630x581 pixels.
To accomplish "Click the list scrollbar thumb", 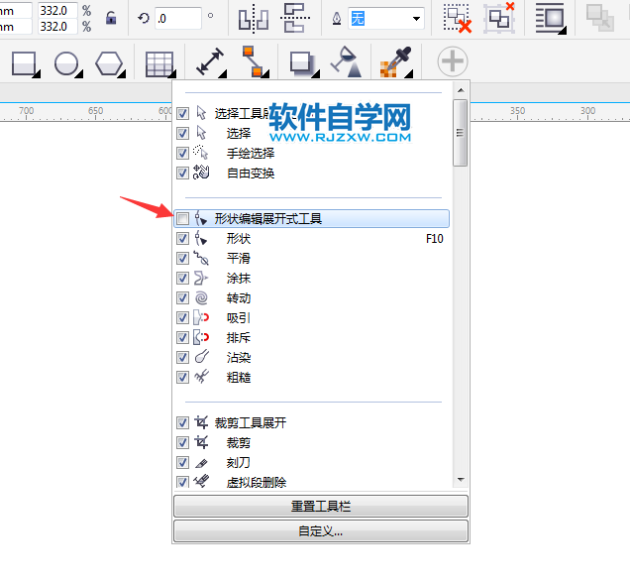I will coord(461,133).
